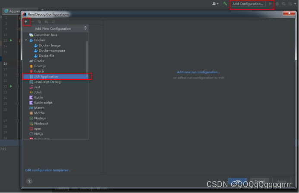Click the minus Remove Configuration icon
This screenshot has width=299, height=193.
[x=33, y=22]
